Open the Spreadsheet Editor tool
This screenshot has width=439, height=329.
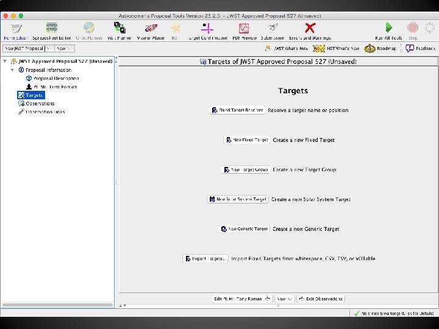click(x=52, y=31)
